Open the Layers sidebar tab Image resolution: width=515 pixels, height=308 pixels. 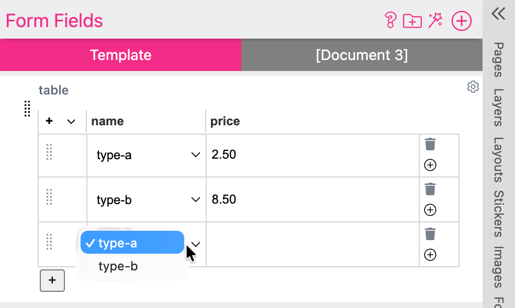(x=499, y=108)
